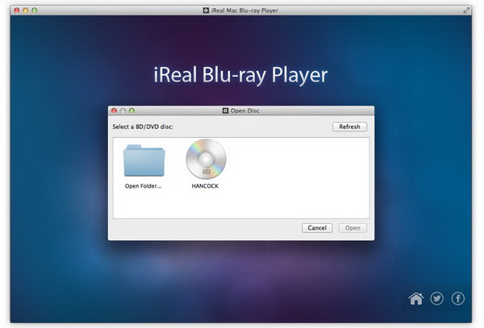Image resolution: width=484 pixels, height=328 pixels.
Task: Close the main iReal player window
Action: click(15, 10)
